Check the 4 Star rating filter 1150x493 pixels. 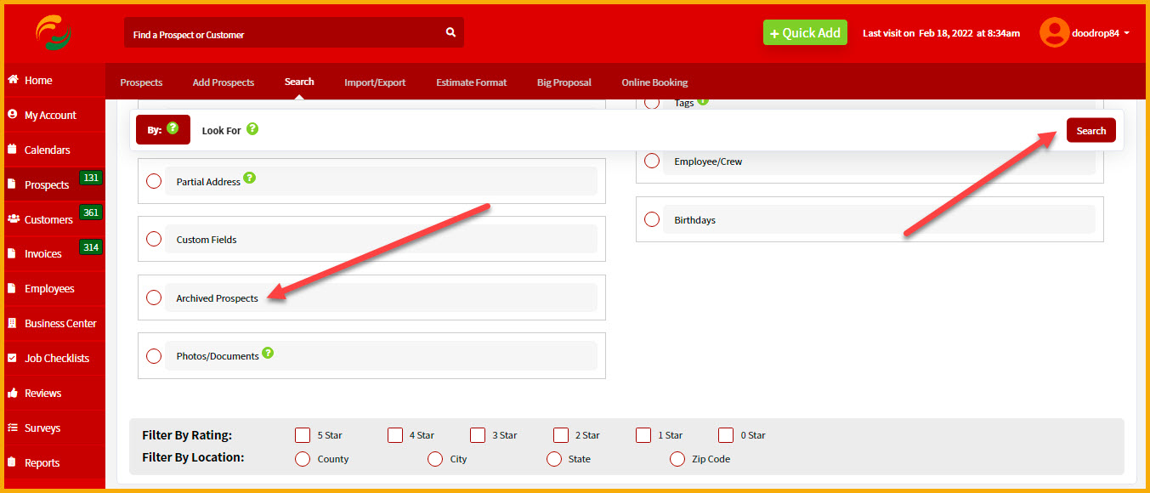tap(395, 435)
